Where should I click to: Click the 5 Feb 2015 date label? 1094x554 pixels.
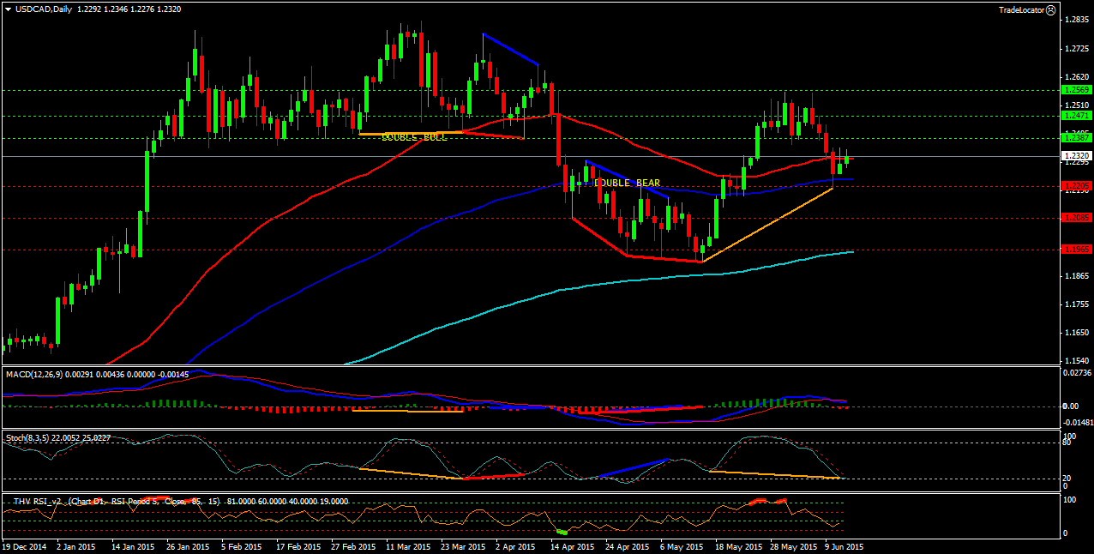click(x=240, y=545)
